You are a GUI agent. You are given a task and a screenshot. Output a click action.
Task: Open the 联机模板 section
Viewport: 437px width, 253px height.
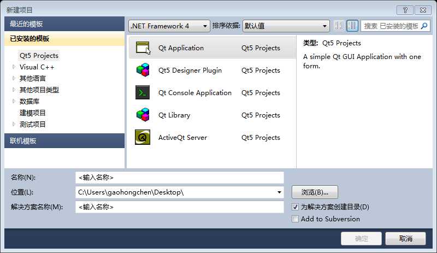click(64, 140)
